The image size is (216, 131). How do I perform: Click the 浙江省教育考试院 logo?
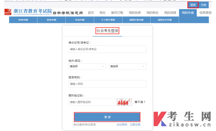(28, 12)
